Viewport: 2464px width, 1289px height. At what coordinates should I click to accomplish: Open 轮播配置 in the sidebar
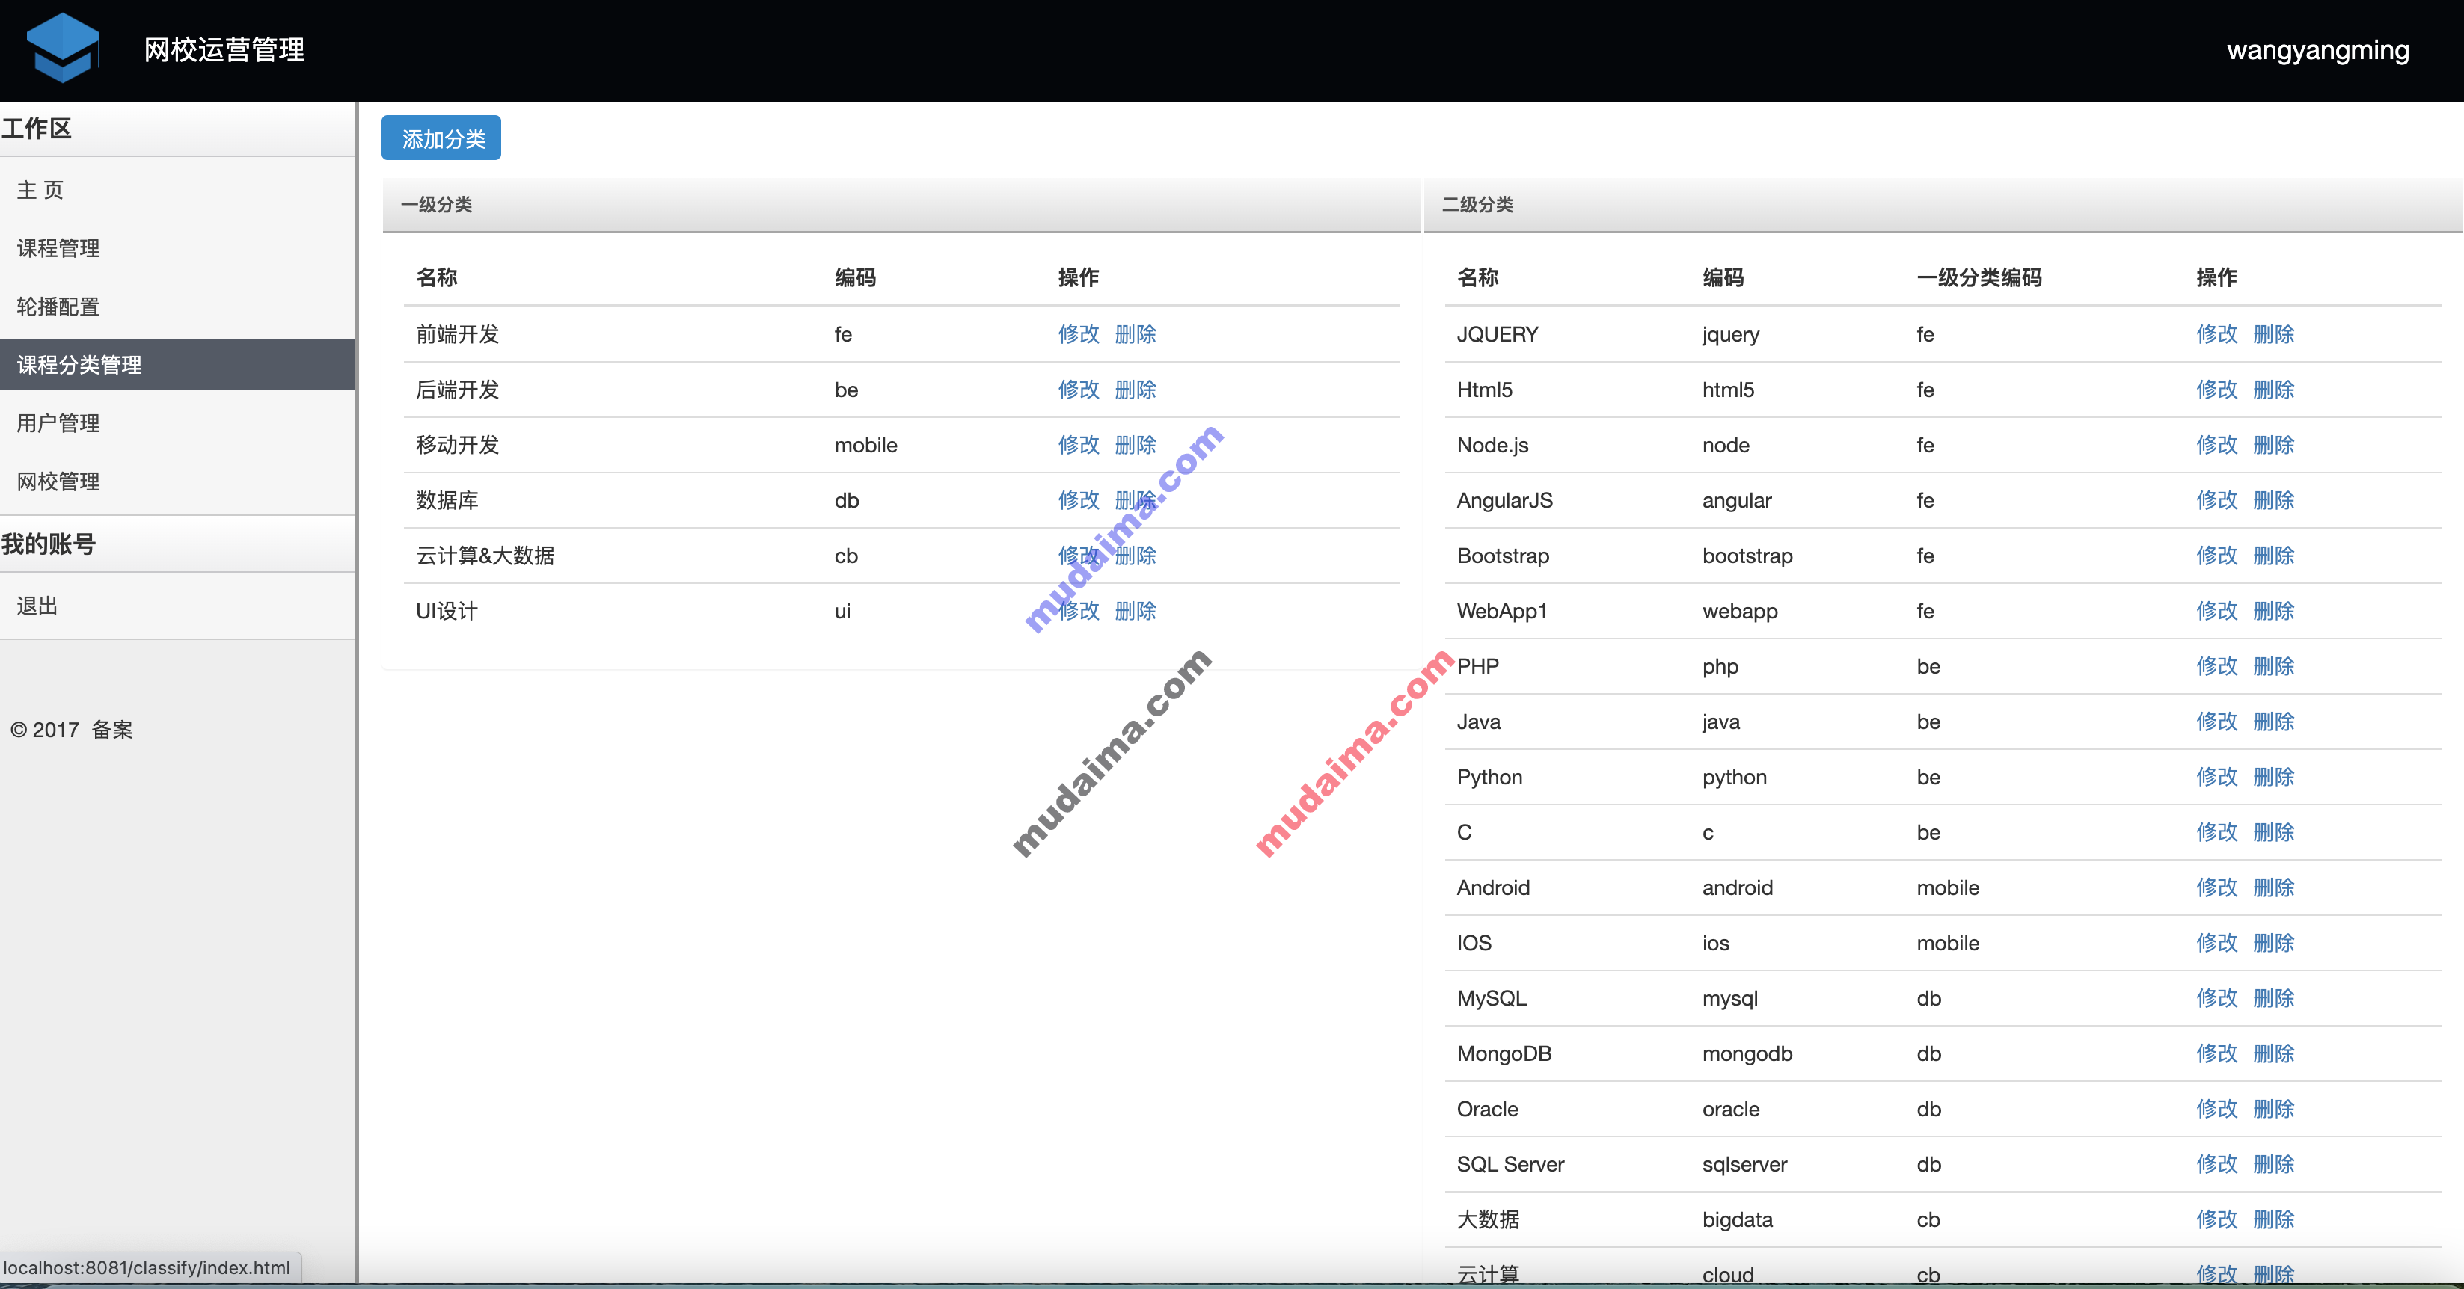[58, 307]
